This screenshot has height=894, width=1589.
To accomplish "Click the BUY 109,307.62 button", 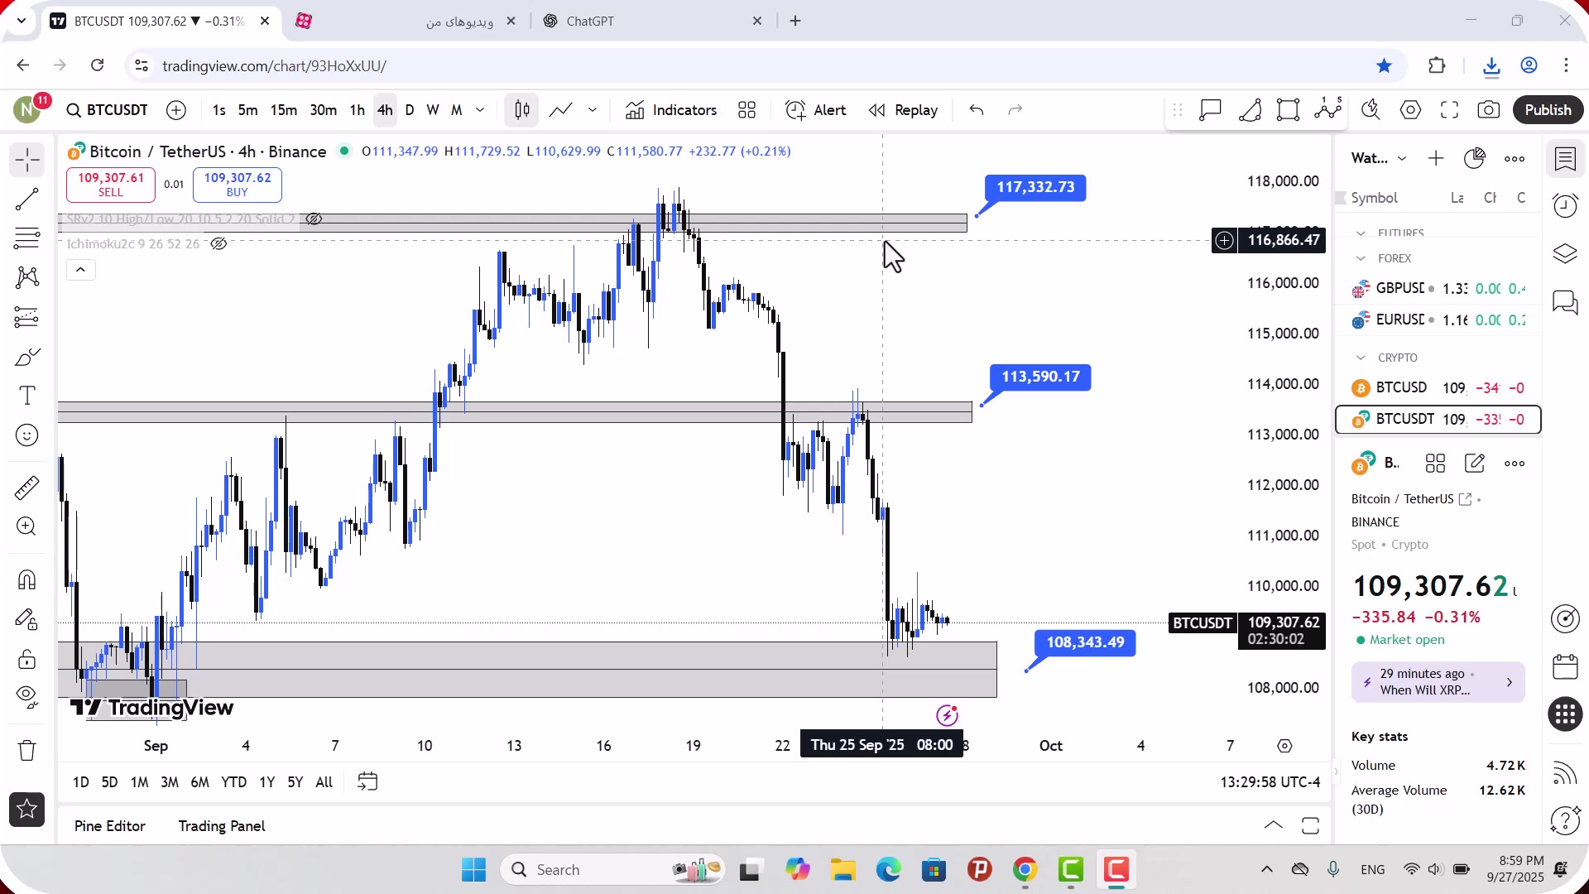I will pos(238,185).
